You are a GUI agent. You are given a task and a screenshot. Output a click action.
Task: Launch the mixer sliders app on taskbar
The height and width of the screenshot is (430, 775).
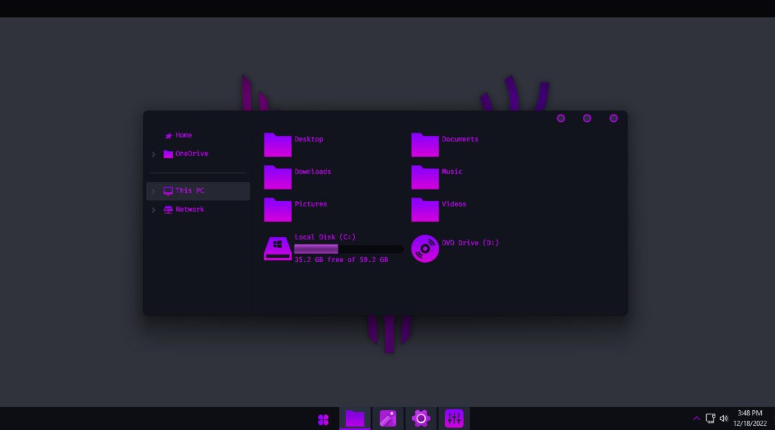454,418
